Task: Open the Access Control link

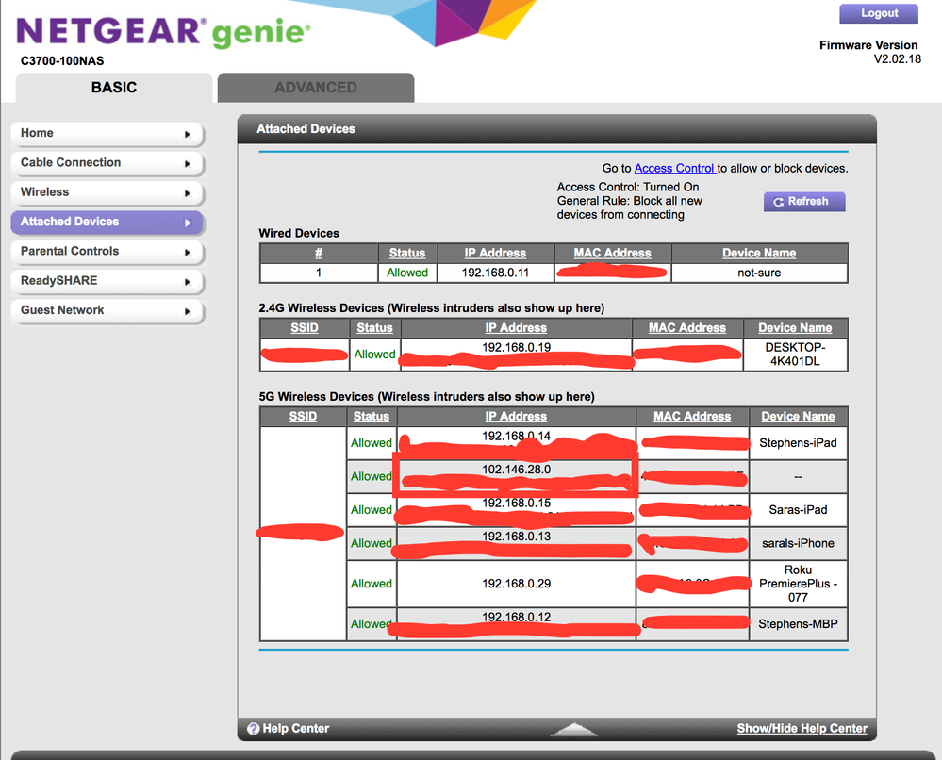Action: click(674, 168)
